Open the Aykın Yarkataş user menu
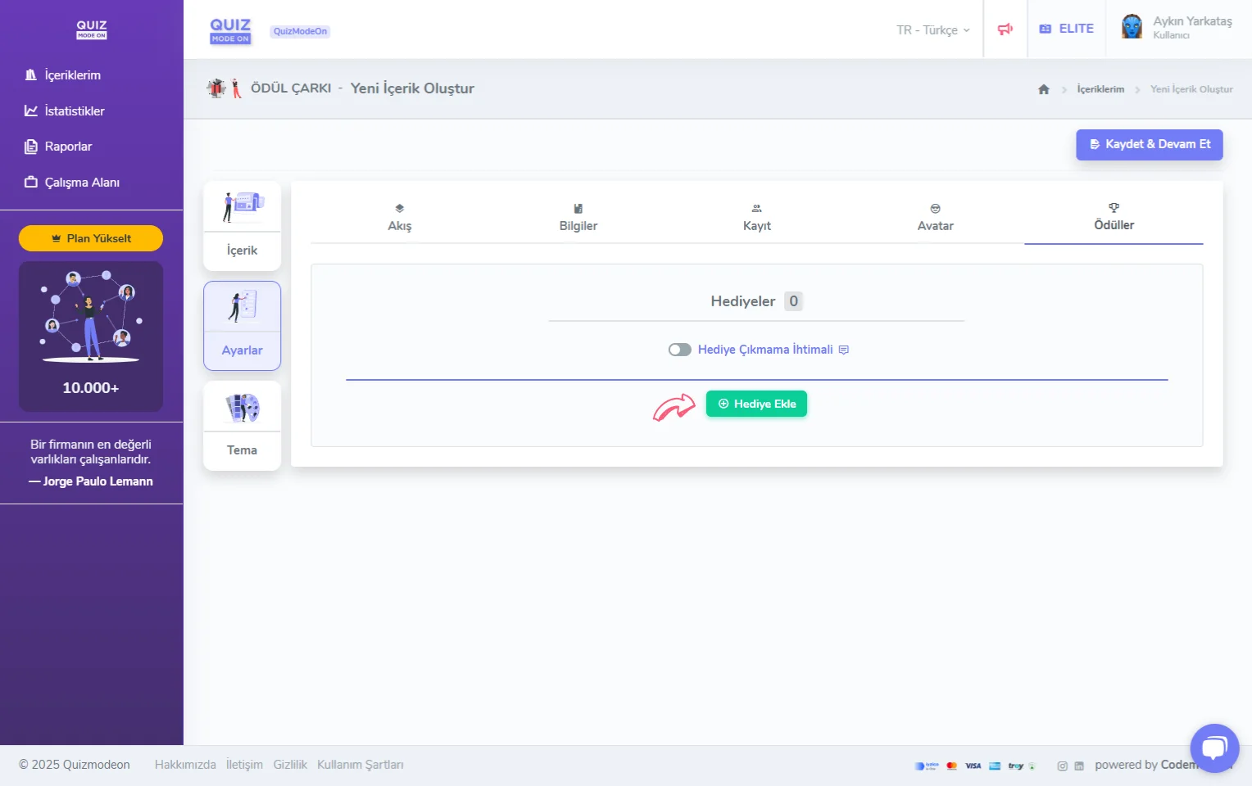 click(1191, 27)
